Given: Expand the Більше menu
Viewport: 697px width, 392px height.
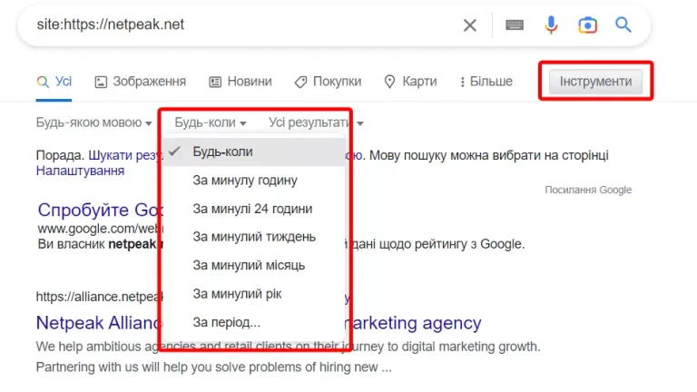Looking at the screenshot, I should pyautogui.click(x=486, y=82).
